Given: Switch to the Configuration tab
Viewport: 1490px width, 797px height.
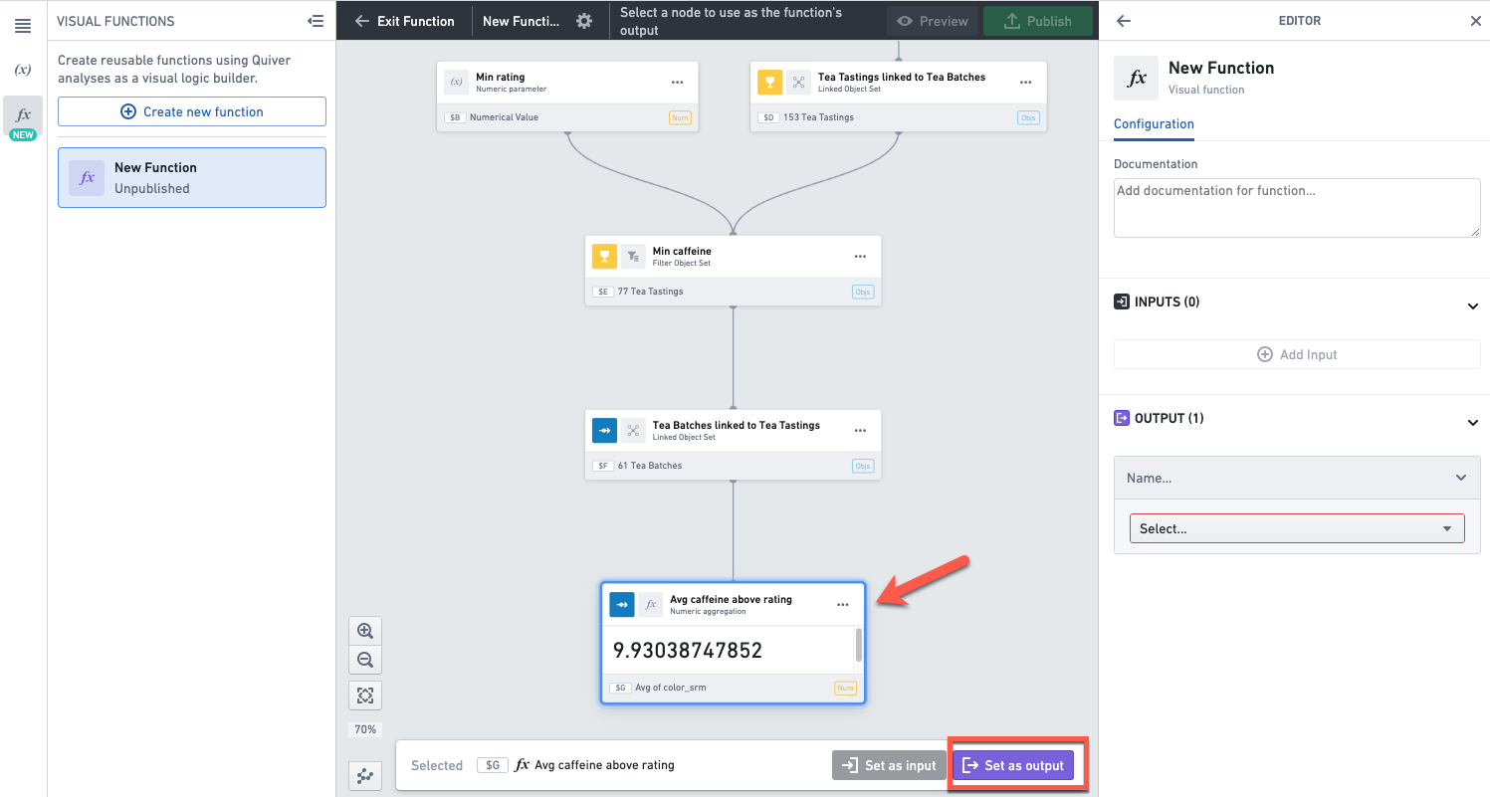Looking at the screenshot, I should click(x=1154, y=124).
